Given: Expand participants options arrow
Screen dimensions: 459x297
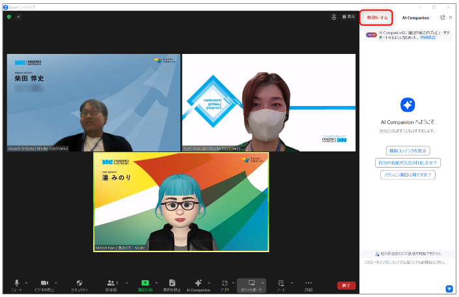Looking at the screenshot, I should coord(127,283).
